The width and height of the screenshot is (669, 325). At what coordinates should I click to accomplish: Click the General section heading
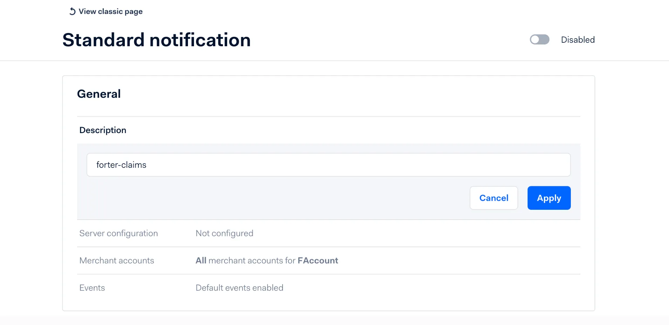click(99, 94)
